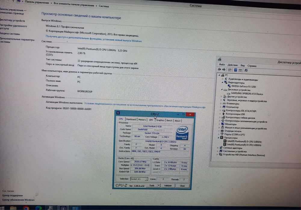Image resolution: width=301 pixels, height=210 pixels.
Task: Switch to the Memory tab in CPU-Z
Action: click(142, 120)
